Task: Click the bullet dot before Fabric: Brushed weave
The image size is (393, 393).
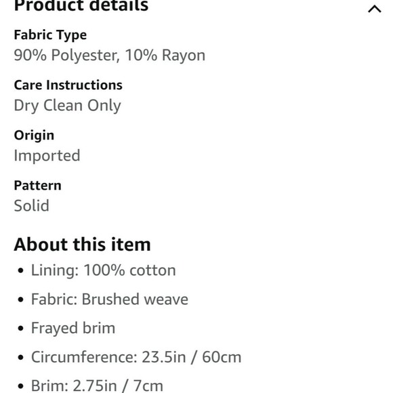Action: click(x=21, y=299)
